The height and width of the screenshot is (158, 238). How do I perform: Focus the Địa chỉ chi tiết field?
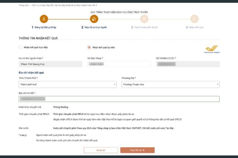(119, 99)
